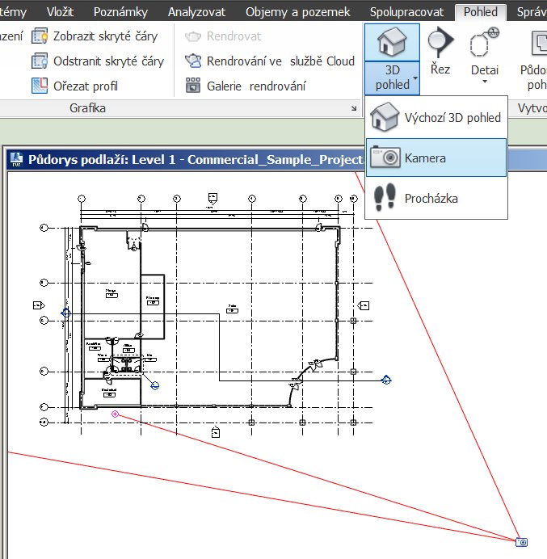This screenshot has width=547, height=559.
Task: Click the Rendrovat teapot icon
Action: click(x=193, y=36)
